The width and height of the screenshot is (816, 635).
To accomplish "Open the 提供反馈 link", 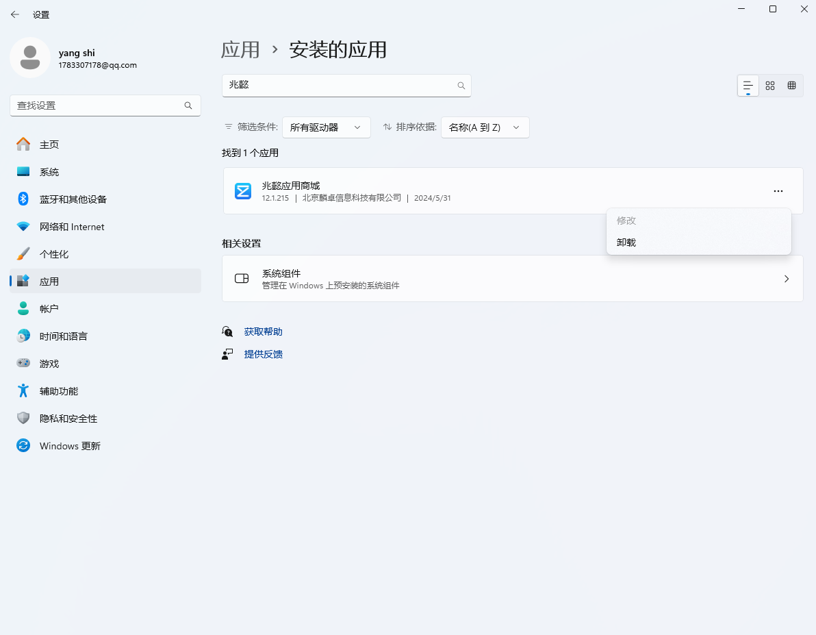I will pos(263,354).
